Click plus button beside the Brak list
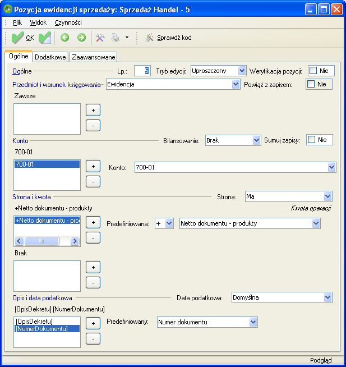Screen dimensions: 346x367 click(x=93, y=267)
